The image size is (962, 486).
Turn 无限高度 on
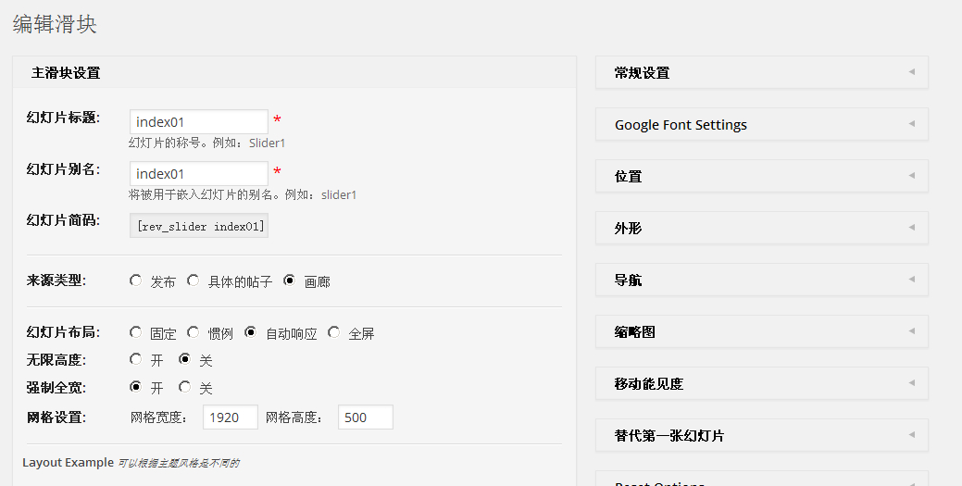(136, 359)
